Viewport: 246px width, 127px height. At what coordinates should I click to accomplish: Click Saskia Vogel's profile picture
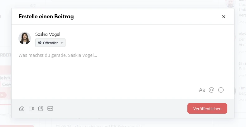pos(25,38)
